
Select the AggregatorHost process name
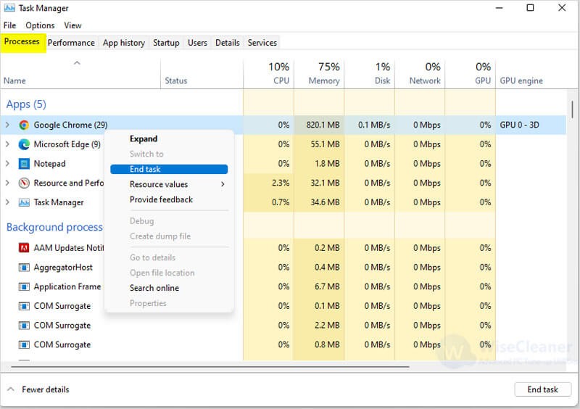63,268
